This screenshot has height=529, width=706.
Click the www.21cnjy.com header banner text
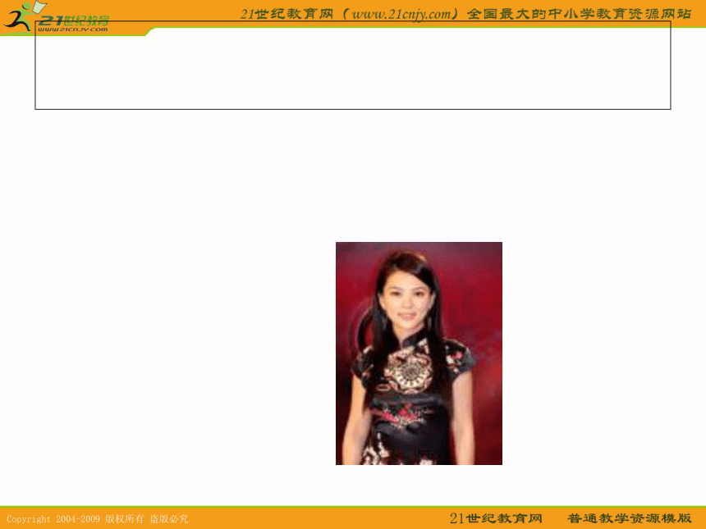(465, 14)
